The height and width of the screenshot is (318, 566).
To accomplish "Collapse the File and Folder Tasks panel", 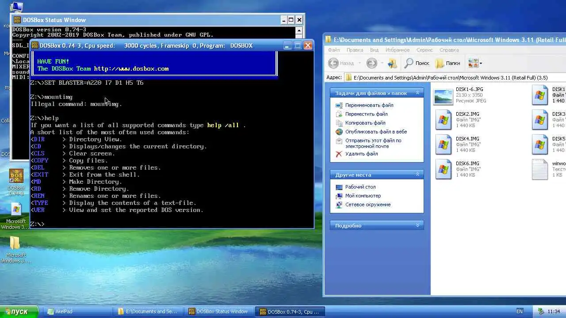I will 417,93.
